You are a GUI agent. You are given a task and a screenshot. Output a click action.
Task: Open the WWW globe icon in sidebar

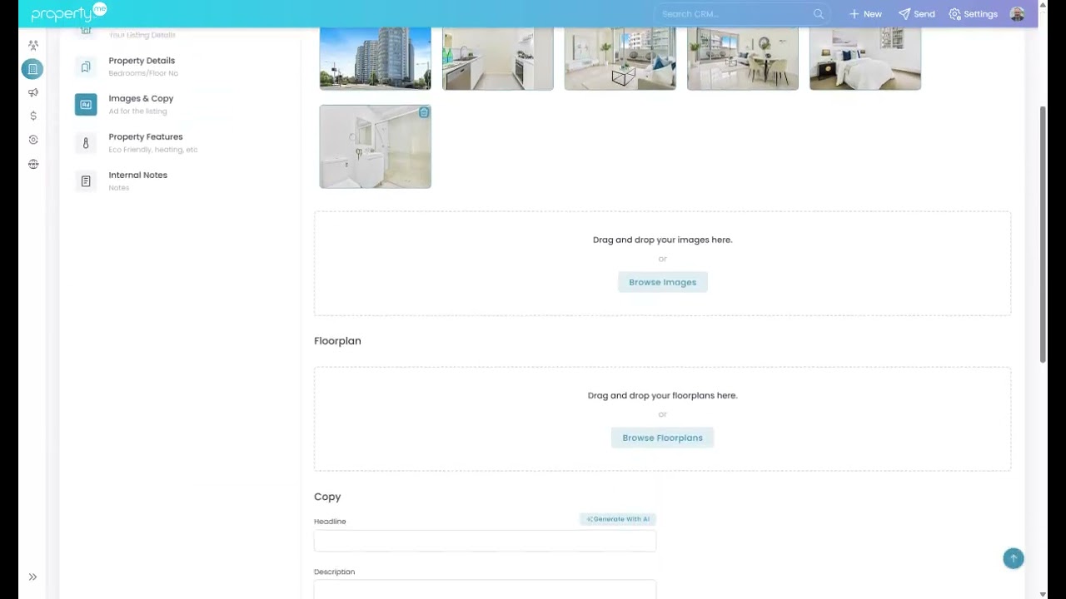[33, 164]
